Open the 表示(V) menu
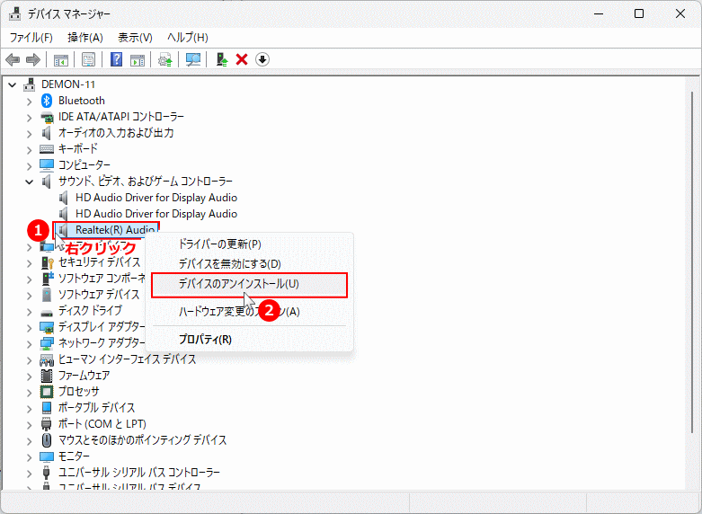Screen dimensions: 702x514 point(135,38)
